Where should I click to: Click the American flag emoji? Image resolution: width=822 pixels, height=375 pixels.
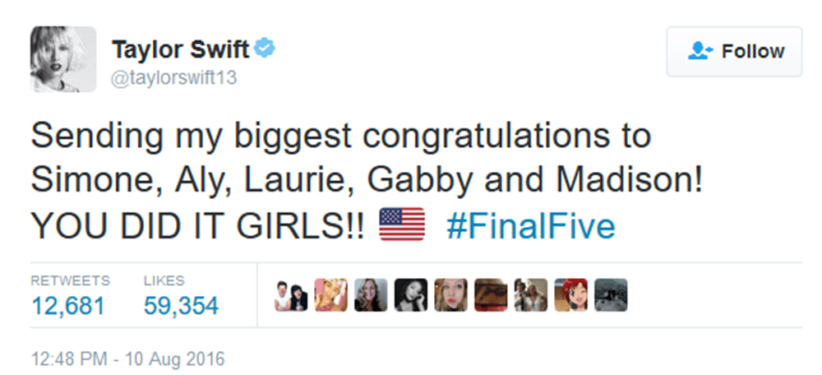click(x=401, y=226)
